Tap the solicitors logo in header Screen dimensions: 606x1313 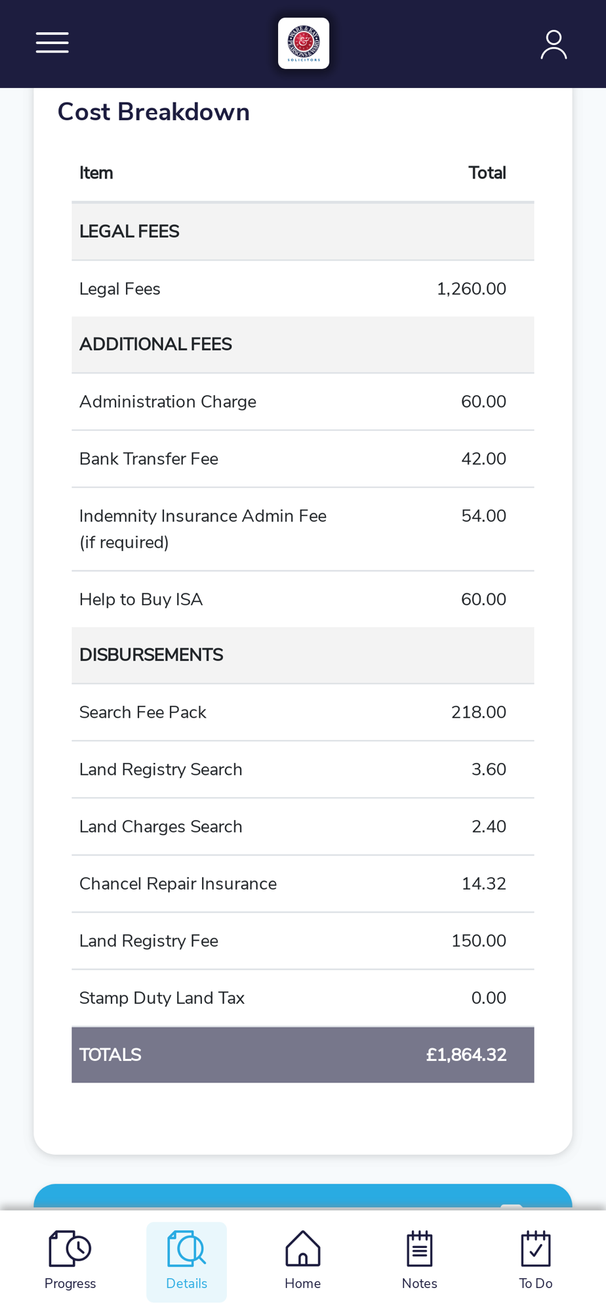pos(303,43)
